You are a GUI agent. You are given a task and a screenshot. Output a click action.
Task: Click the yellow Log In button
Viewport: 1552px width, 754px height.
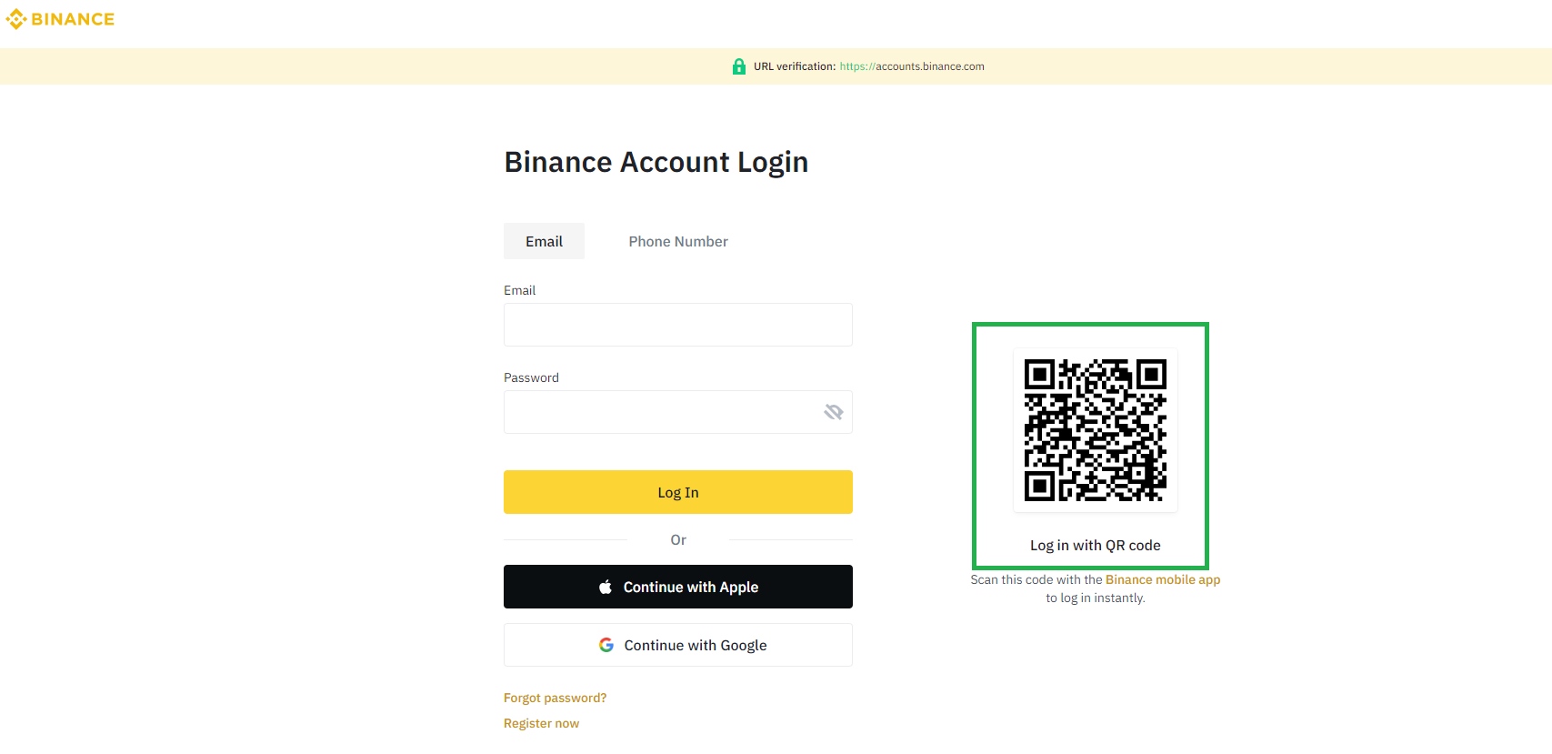(x=678, y=492)
